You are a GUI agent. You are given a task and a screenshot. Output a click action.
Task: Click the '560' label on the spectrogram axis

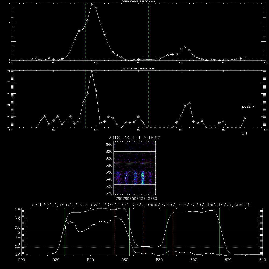109,172
